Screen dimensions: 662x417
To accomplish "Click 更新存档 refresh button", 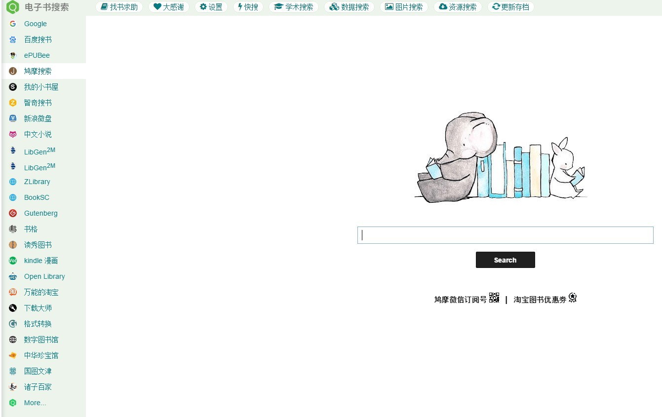I will tap(510, 7).
